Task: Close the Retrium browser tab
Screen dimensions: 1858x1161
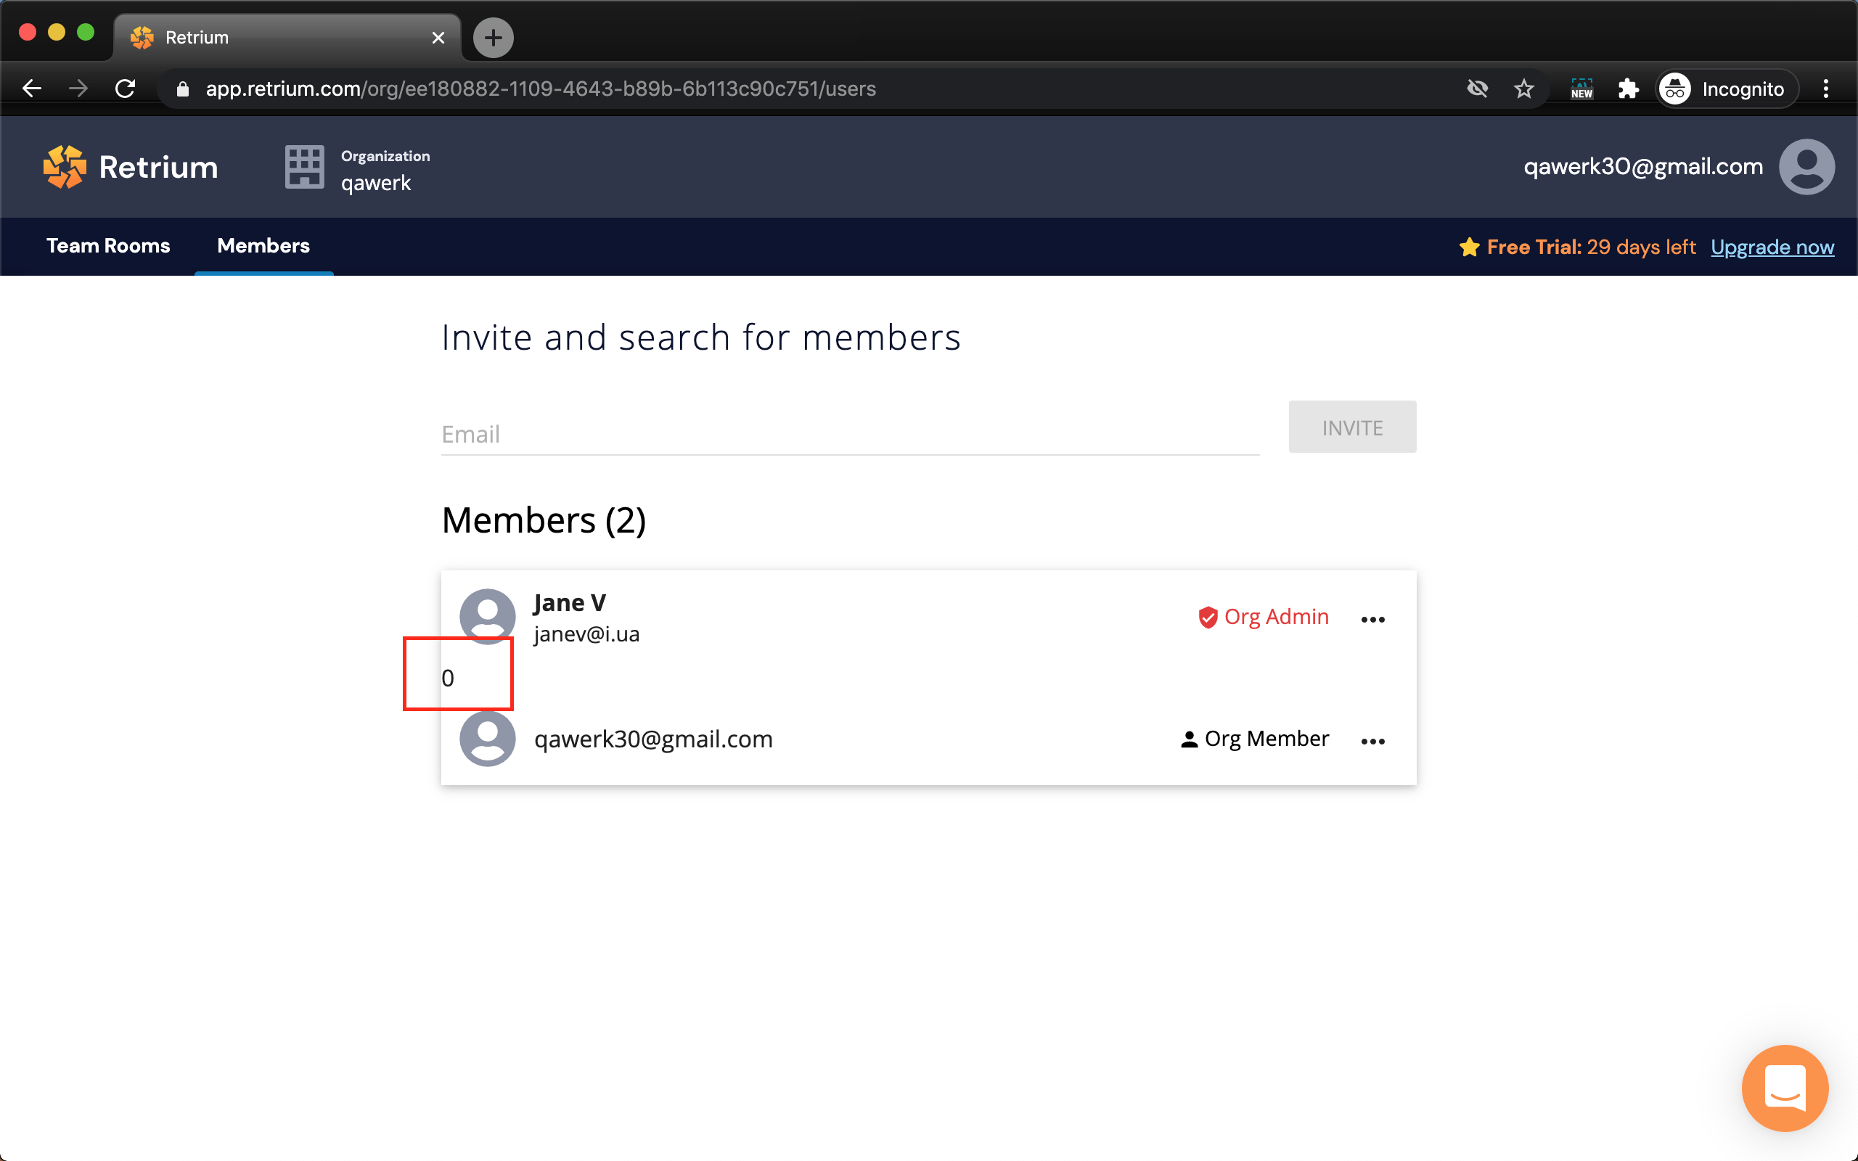Action: point(438,38)
